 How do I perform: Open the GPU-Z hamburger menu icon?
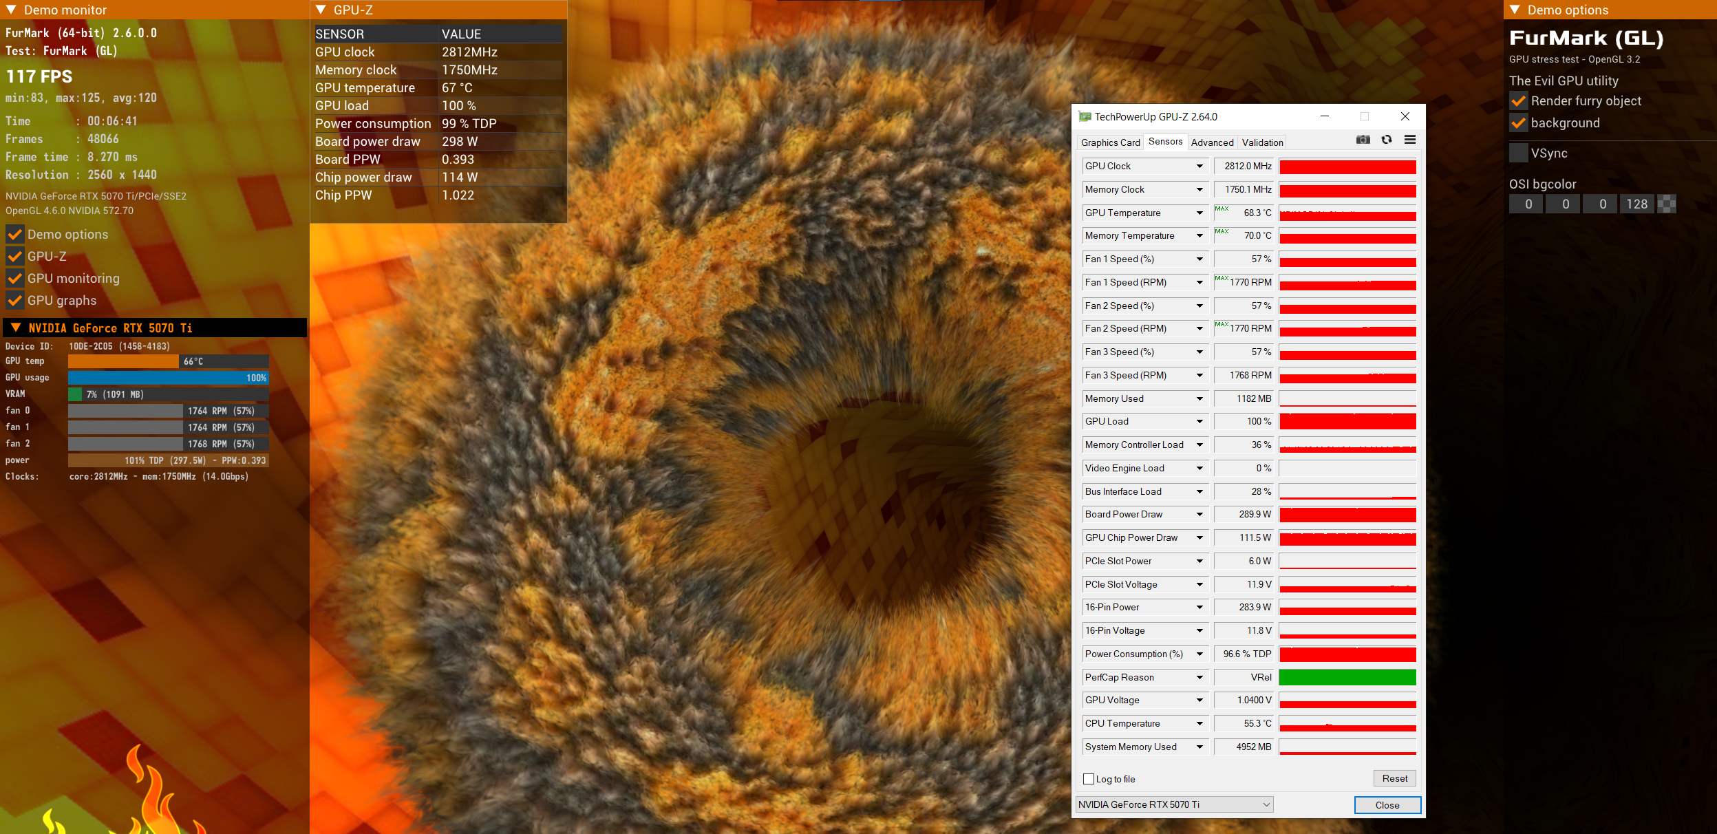pyautogui.click(x=1409, y=140)
